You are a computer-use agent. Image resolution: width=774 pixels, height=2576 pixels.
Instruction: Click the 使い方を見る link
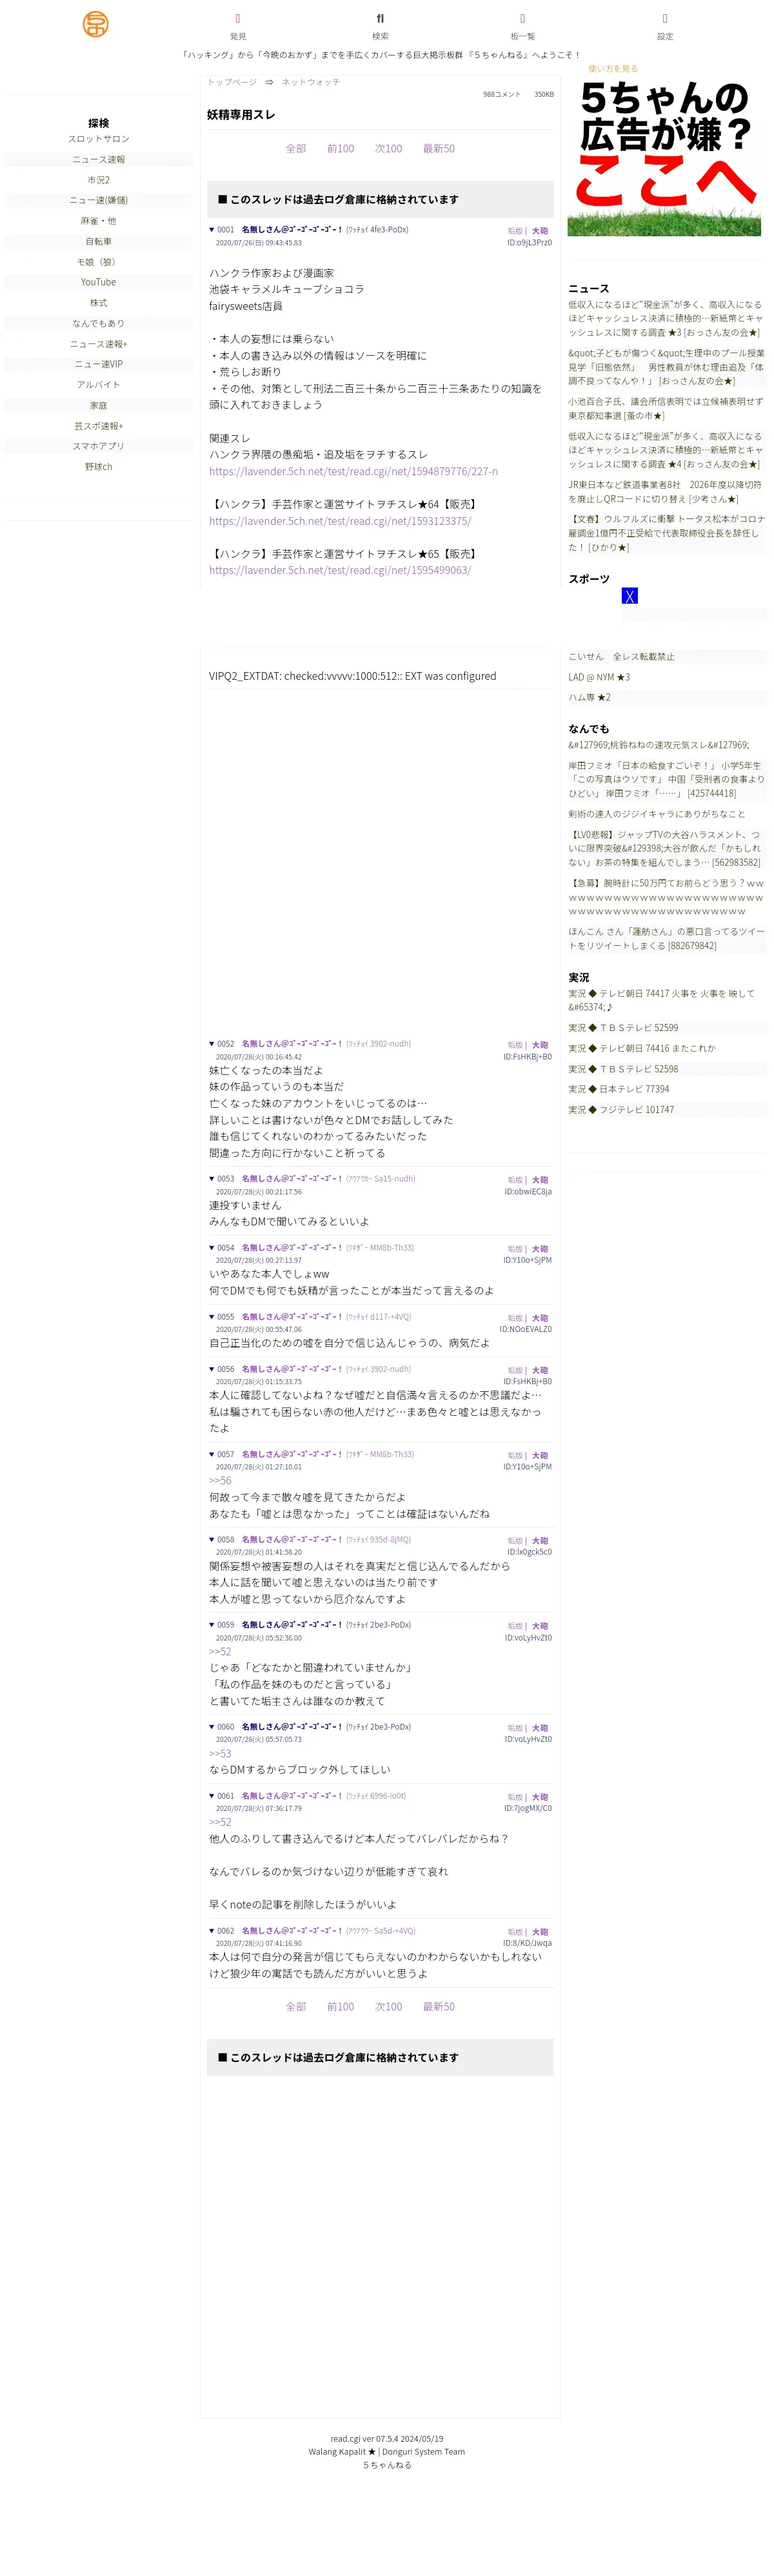click(x=613, y=69)
